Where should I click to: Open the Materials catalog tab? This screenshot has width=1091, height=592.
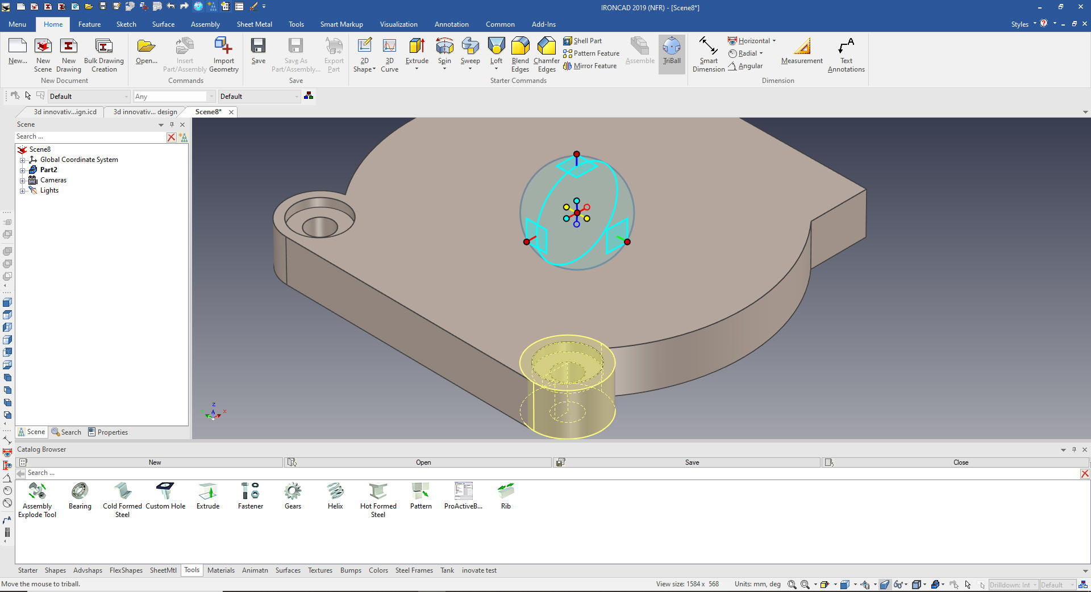220,570
